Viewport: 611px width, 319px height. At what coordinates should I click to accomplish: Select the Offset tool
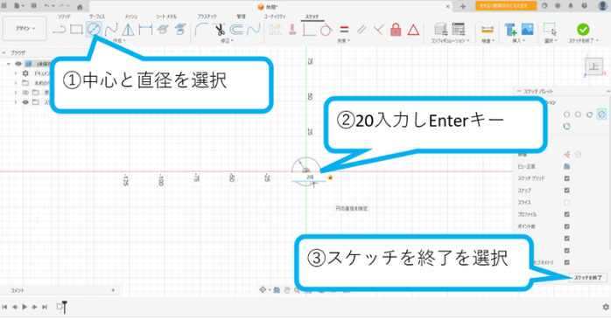click(x=236, y=30)
